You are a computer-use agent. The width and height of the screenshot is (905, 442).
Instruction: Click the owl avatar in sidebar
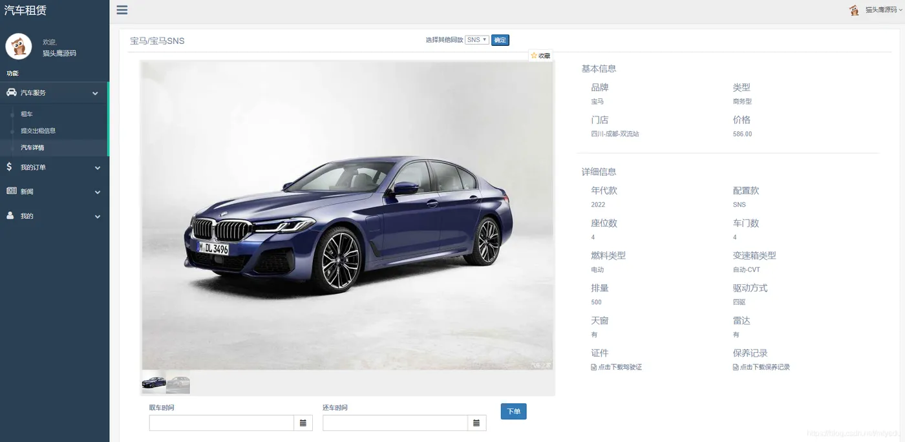click(19, 47)
